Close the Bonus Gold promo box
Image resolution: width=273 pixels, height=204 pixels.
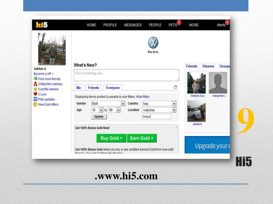click(176, 127)
